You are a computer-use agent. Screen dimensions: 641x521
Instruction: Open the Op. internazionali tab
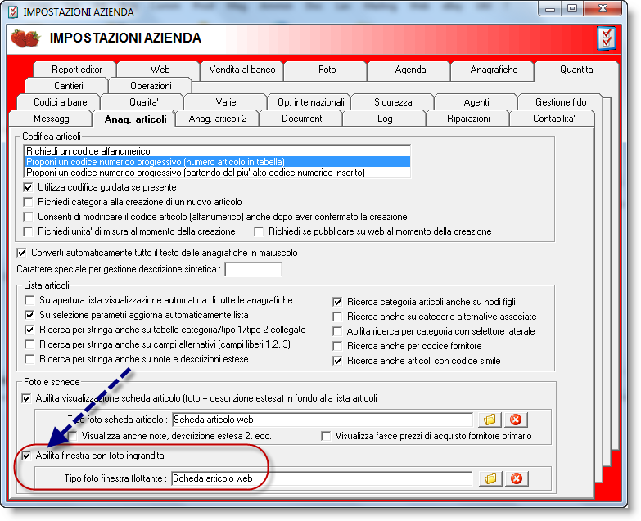click(311, 102)
